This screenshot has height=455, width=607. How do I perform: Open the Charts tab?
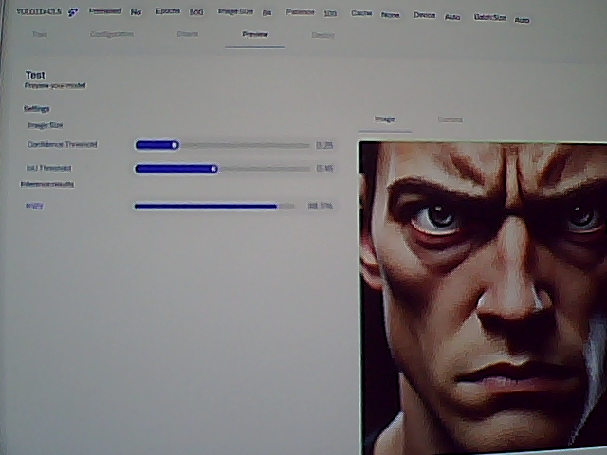tap(188, 34)
